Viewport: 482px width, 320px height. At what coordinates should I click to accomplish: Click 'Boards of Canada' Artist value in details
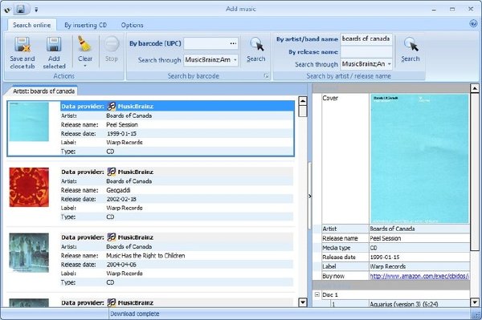(392, 229)
